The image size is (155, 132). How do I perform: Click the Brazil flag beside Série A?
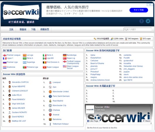pos(25,58)
